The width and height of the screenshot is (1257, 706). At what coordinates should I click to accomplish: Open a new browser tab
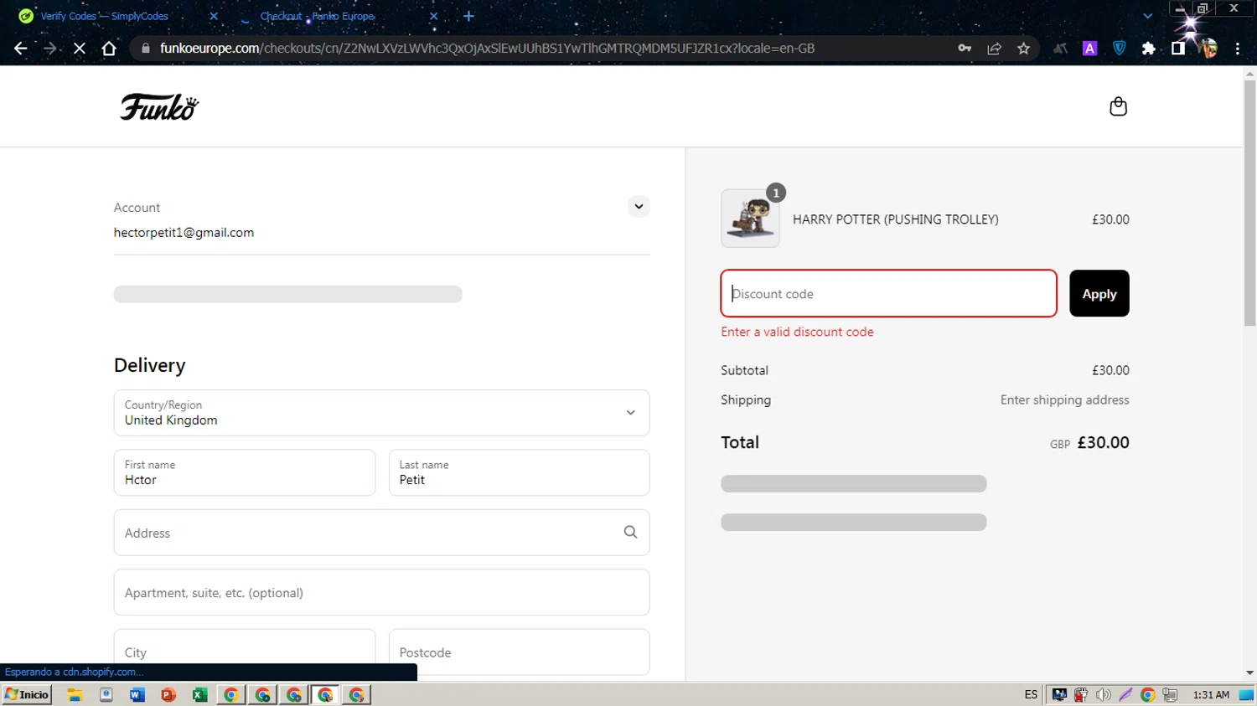point(468,16)
